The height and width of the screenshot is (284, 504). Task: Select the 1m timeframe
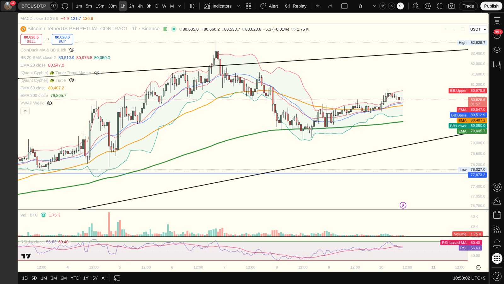point(79,6)
